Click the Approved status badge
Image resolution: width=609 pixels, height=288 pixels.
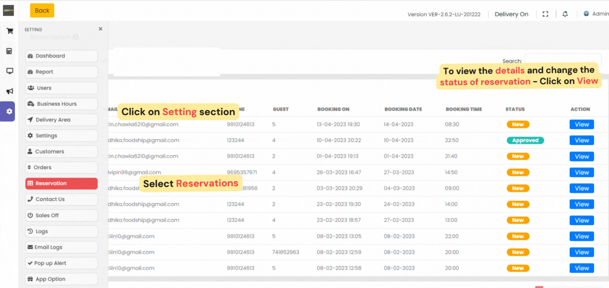(x=525, y=140)
